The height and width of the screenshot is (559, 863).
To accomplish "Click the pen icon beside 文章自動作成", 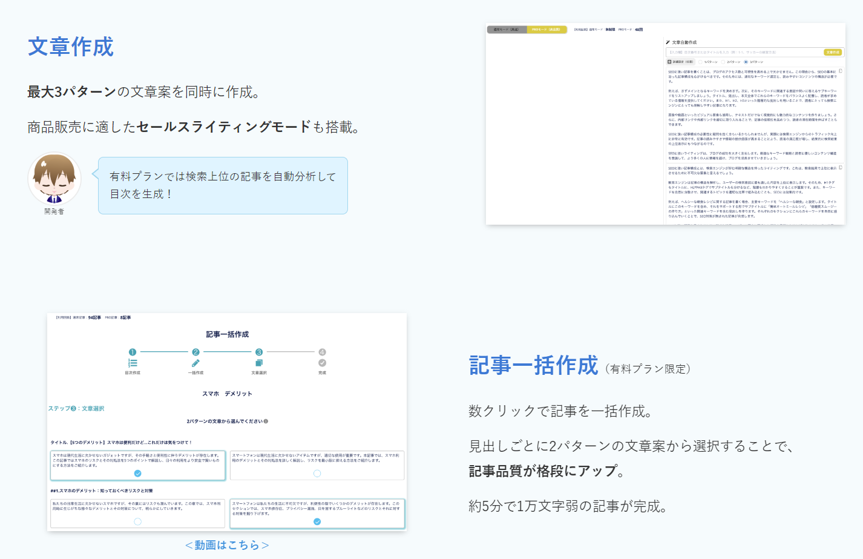I will [668, 42].
